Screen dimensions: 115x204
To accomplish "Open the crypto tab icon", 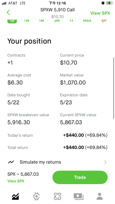I will pos(36,196).
